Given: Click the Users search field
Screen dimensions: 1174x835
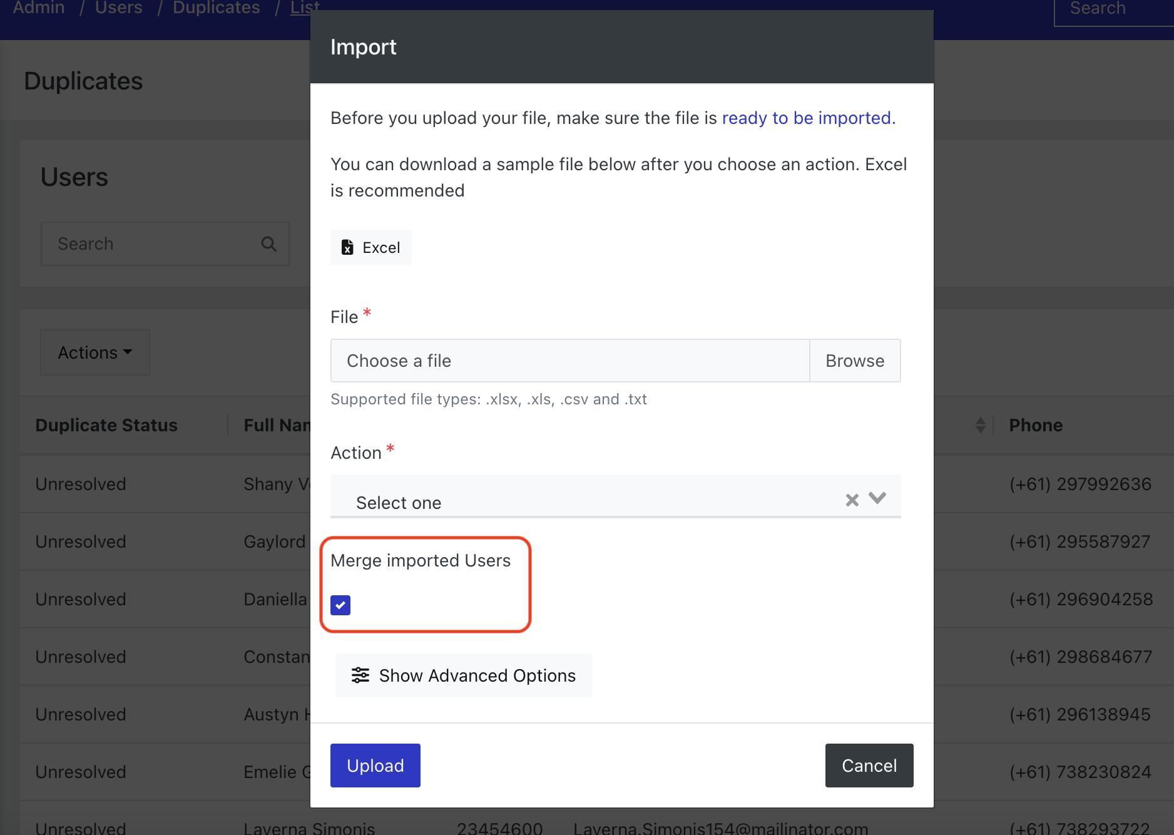Looking at the screenshot, I should click(165, 244).
